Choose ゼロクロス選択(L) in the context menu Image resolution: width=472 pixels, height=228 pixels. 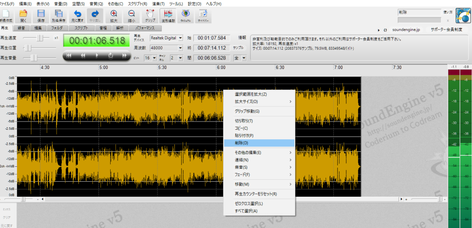pos(259,204)
